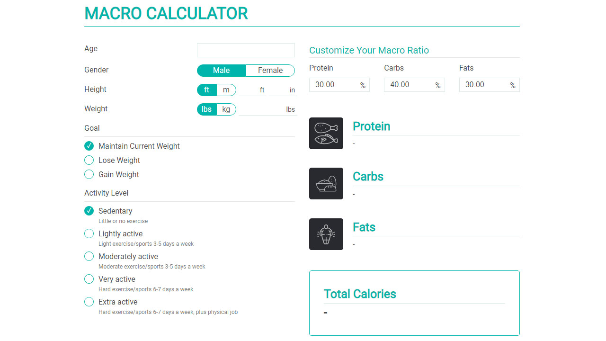This screenshot has height=341, width=606.
Task: Select the Extra active option
Action: pos(89,302)
